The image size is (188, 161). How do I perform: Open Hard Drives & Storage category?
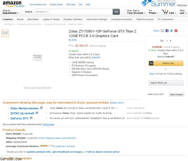pyautogui.click(x=97, y=19)
